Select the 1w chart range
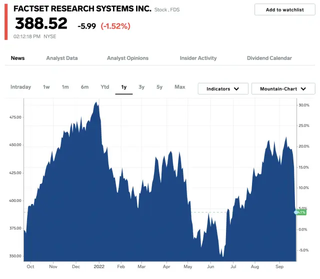This screenshot has width=320, height=279. (46, 87)
